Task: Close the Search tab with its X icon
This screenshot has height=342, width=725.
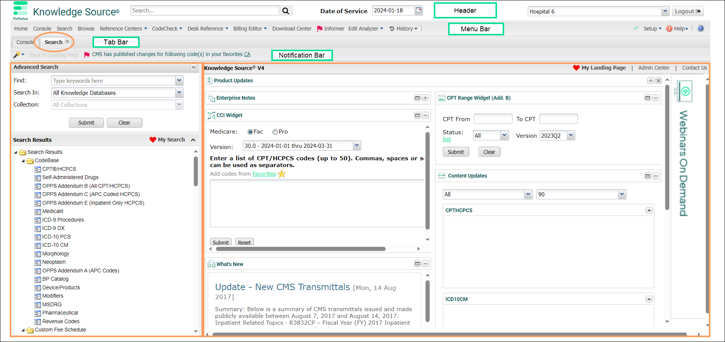Action: (x=67, y=41)
